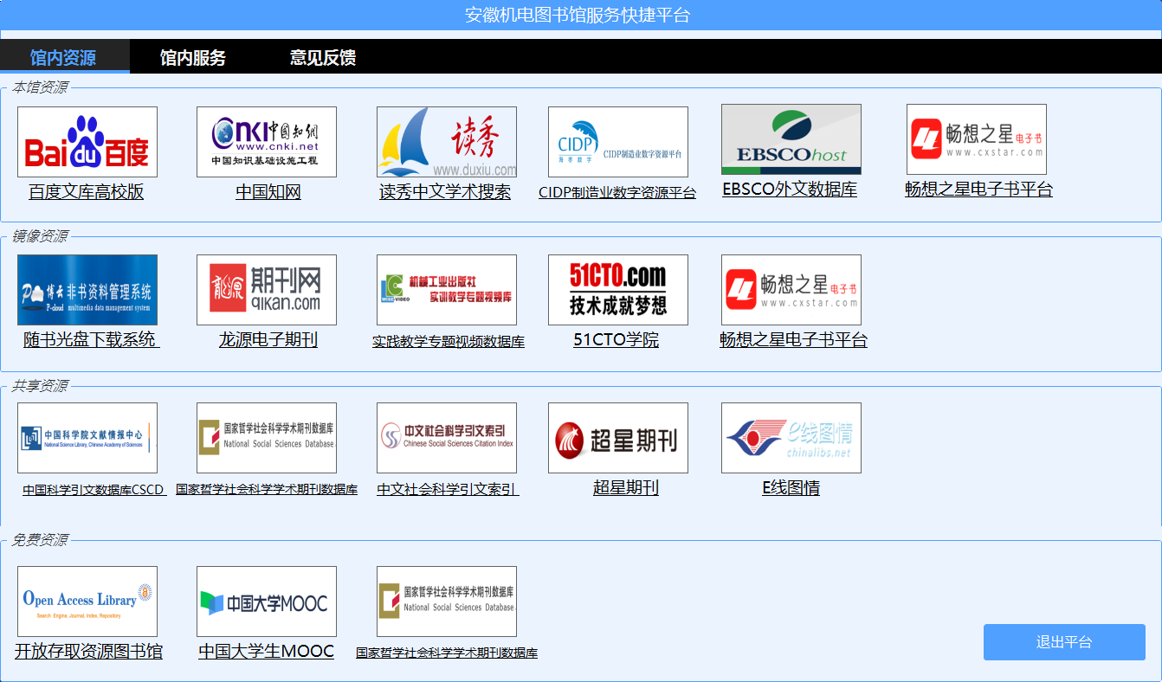Click the 超星期刊 text link

click(x=626, y=488)
